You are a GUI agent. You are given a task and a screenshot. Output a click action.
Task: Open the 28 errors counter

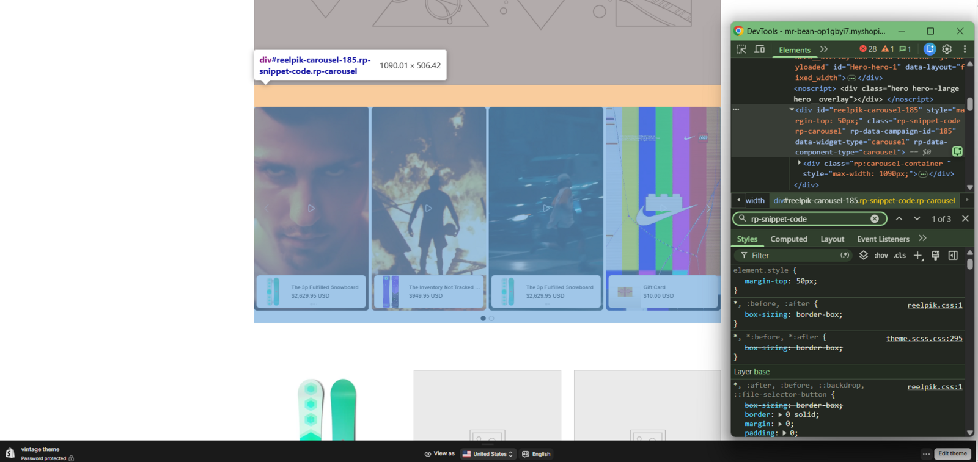pyautogui.click(x=868, y=49)
